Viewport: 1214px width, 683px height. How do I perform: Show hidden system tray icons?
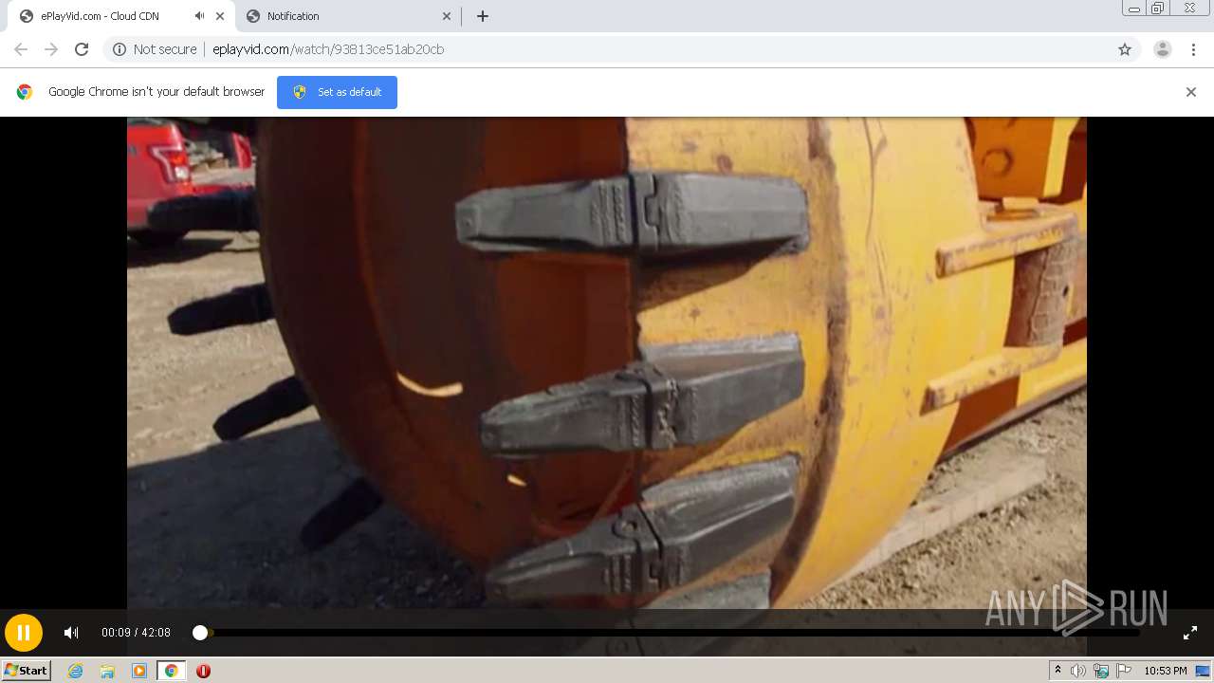(1058, 671)
